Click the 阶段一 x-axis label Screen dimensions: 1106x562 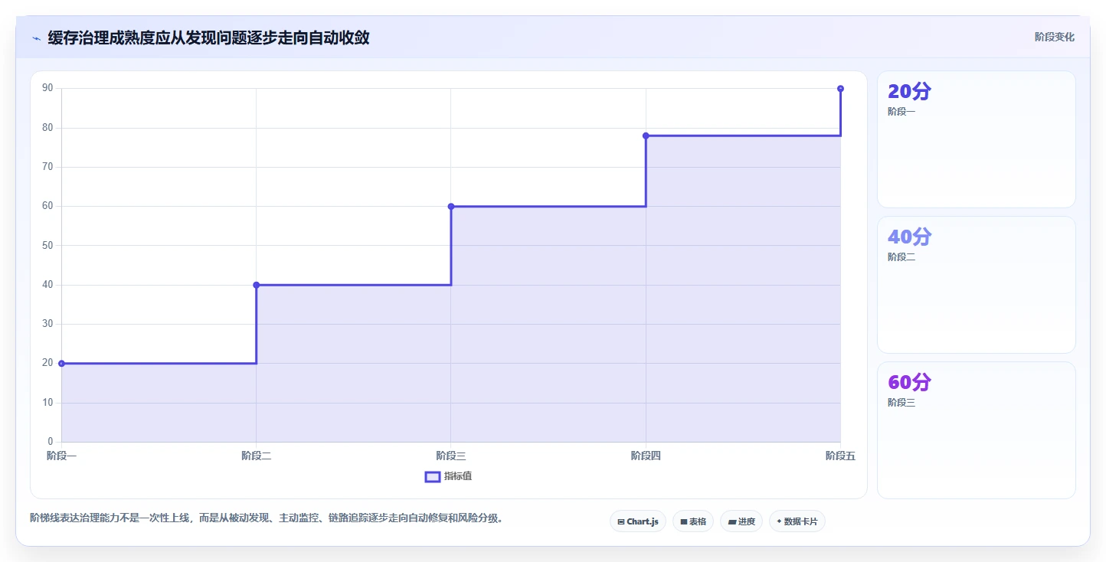(61, 456)
